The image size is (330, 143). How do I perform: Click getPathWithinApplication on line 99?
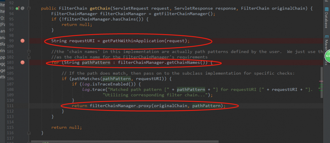[133, 41]
